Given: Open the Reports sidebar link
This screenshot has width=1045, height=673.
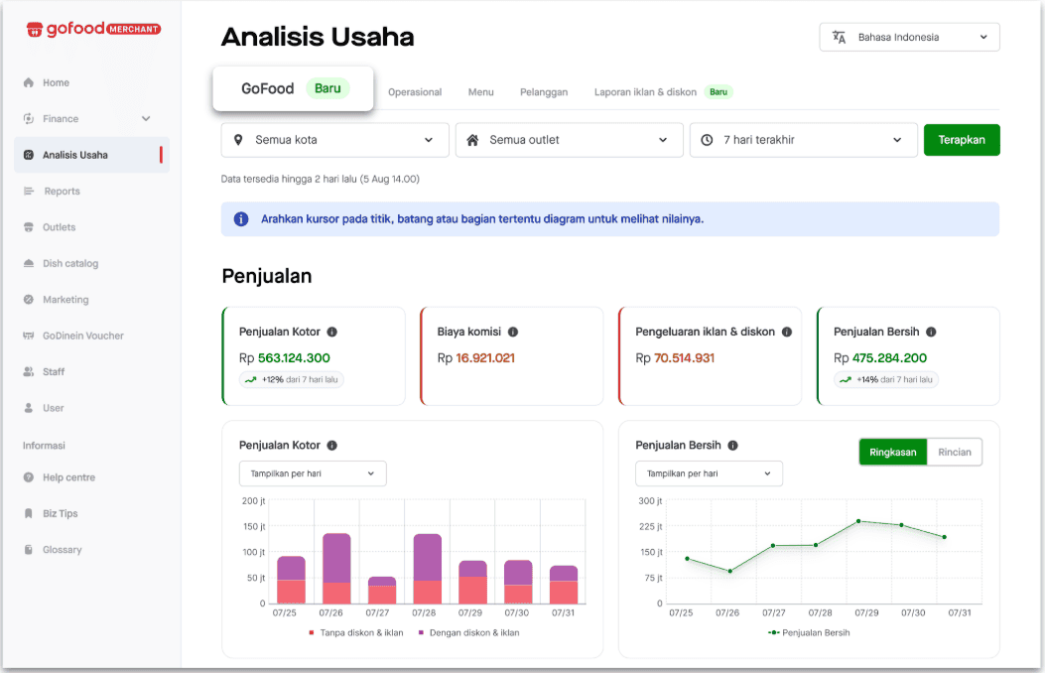Looking at the screenshot, I should [x=62, y=192].
